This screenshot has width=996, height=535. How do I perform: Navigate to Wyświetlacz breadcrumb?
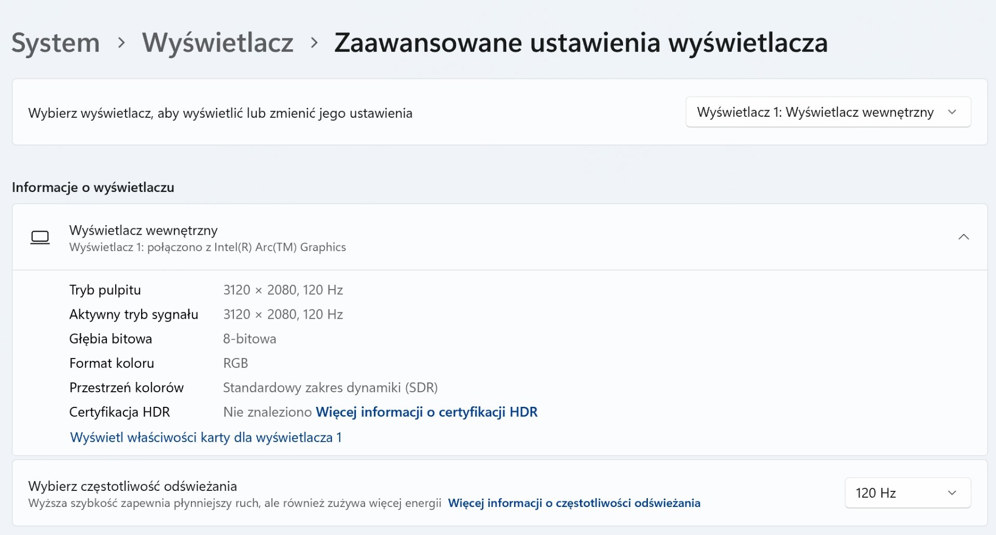click(218, 43)
